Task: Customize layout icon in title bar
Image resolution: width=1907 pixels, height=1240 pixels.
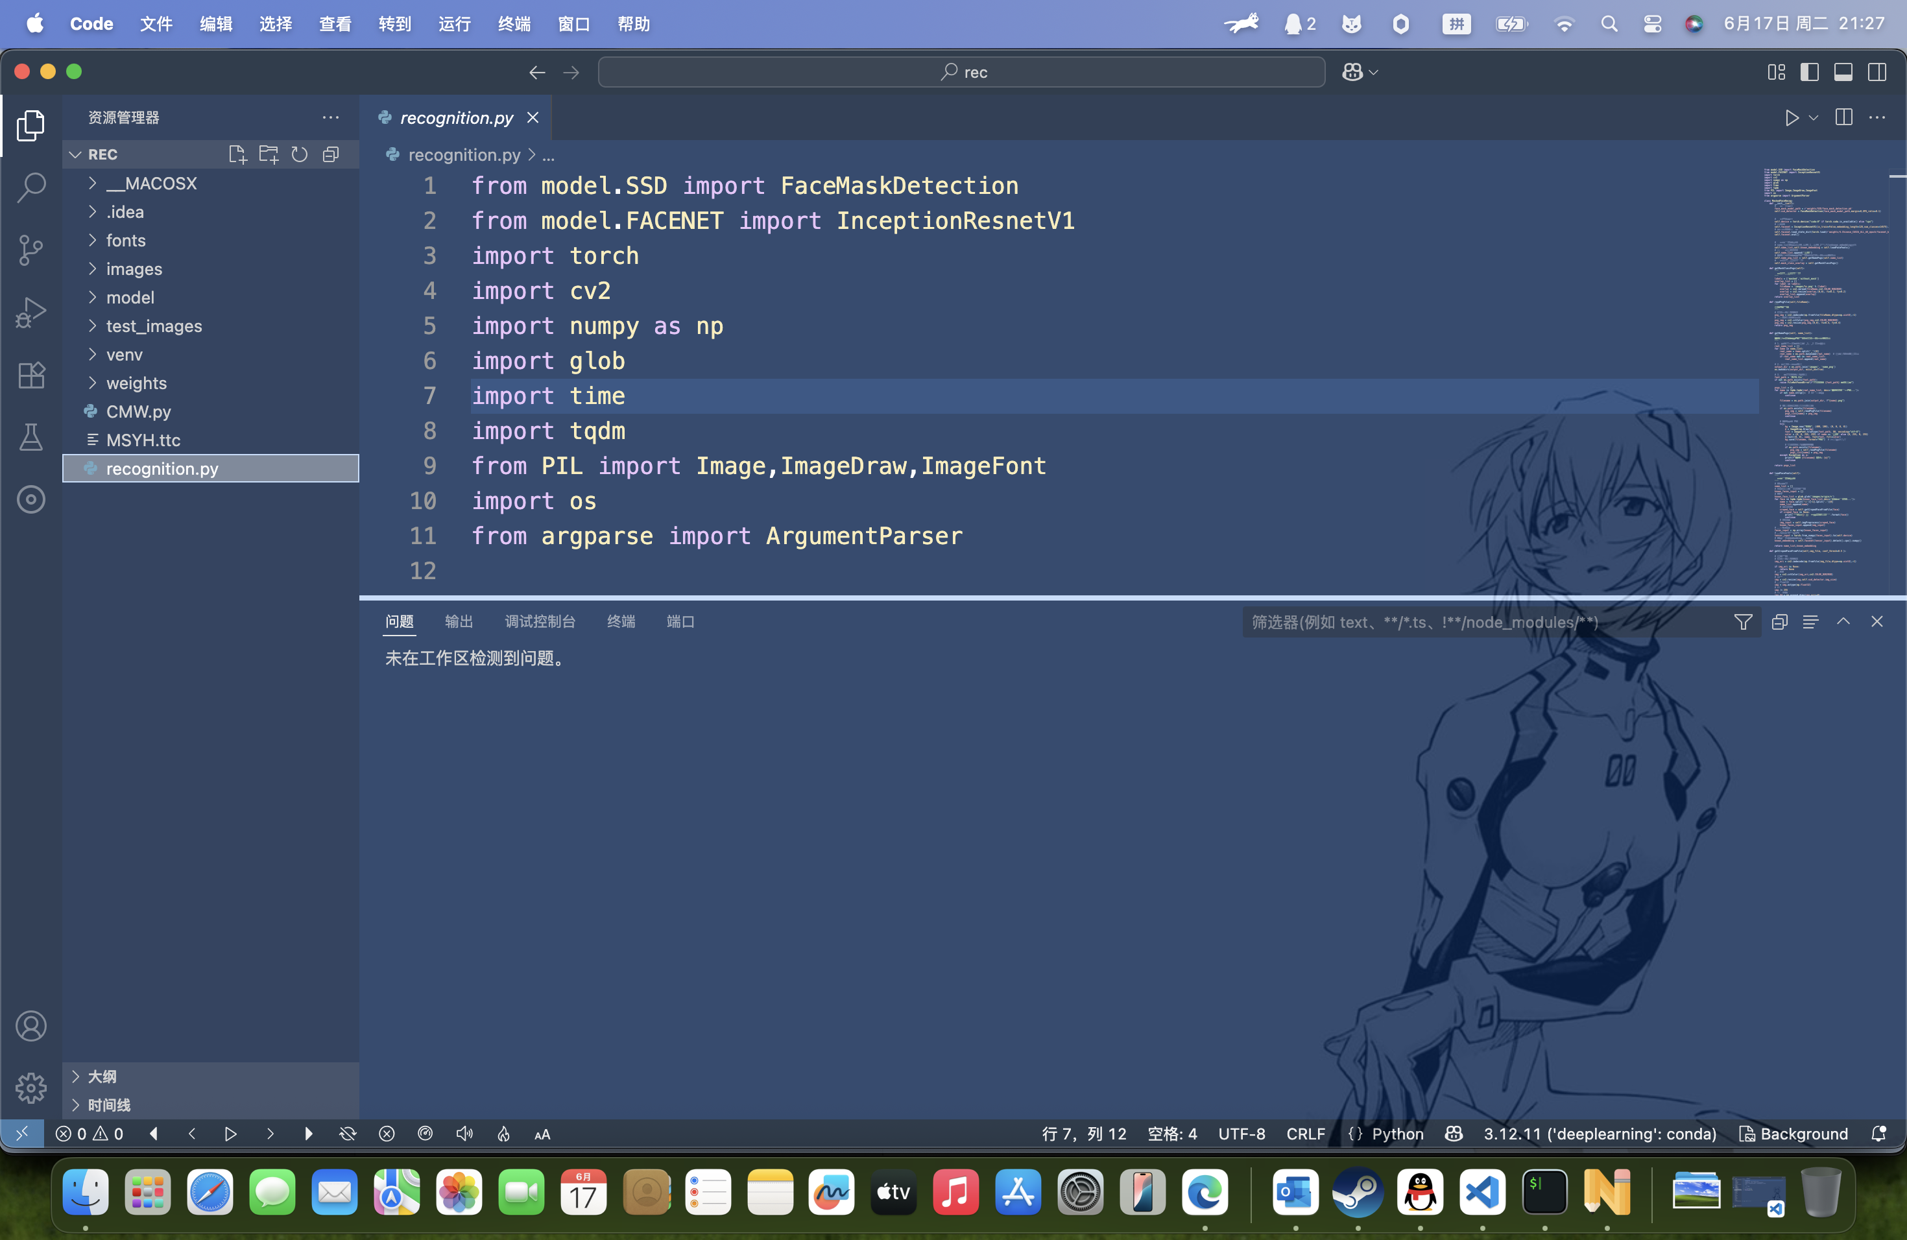Action: [1777, 72]
